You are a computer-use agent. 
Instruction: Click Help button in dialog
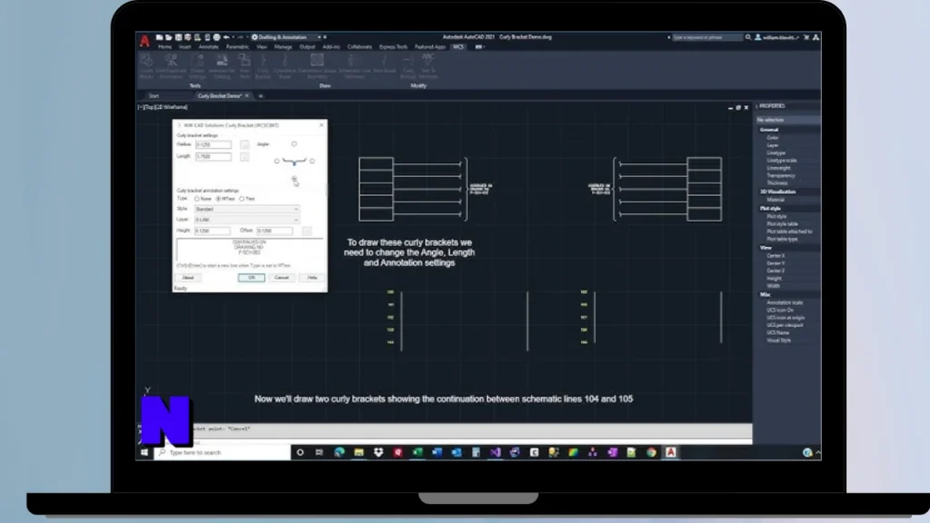click(x=312, y=278)
